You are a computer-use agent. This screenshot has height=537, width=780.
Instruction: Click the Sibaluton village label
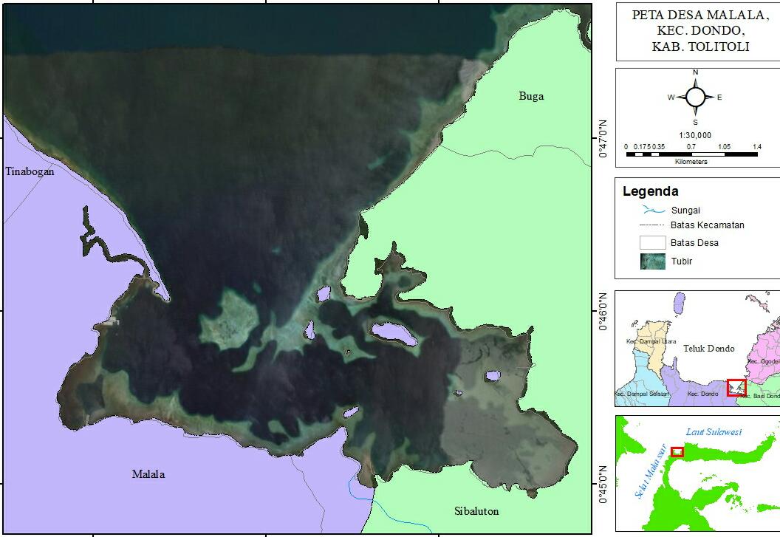click(x=476, y=511)
